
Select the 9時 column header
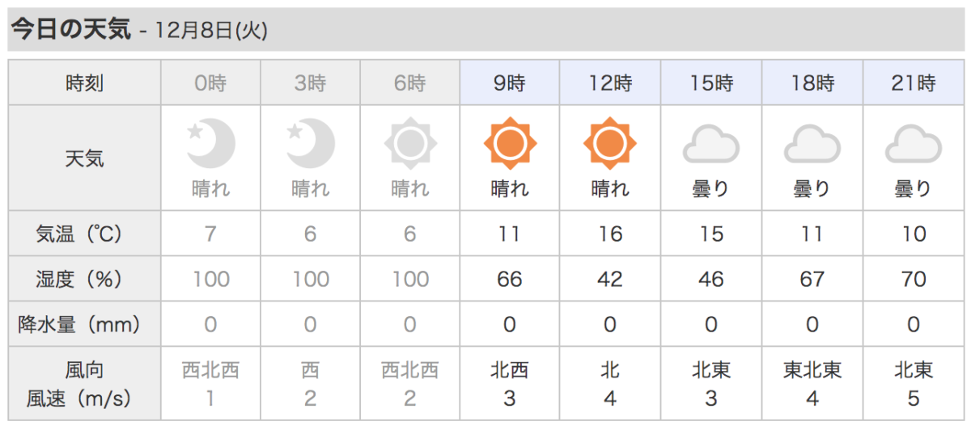click(x=511, y=82)
